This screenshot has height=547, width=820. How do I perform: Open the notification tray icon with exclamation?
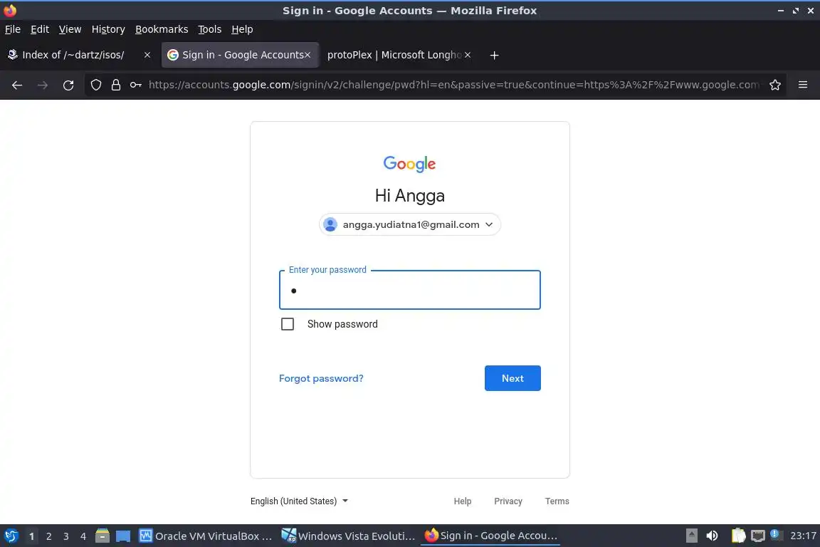coord(776,535)
